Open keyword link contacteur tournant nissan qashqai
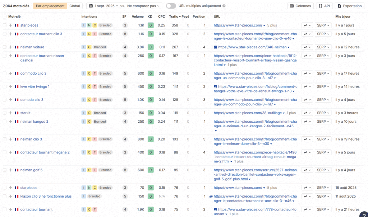Image resolution: width=368 pixels, height=217 pixels. (x=42, y=58)
